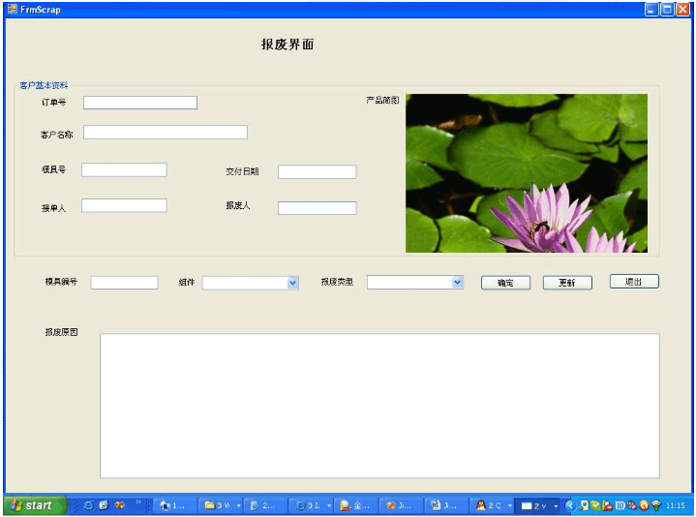Select the 模具号 input field
The height and width of the screenshot is (517, 696).
point(124,170)
